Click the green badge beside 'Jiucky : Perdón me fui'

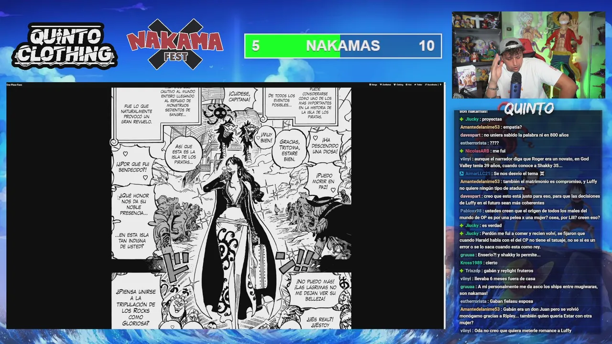(461, 234)
